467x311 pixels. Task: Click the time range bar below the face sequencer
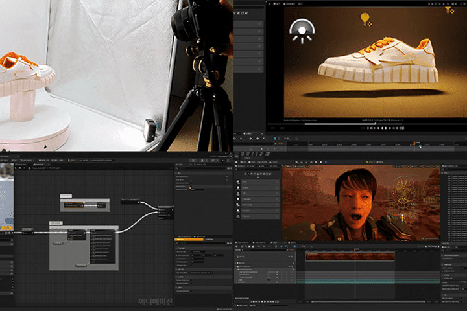368,301
